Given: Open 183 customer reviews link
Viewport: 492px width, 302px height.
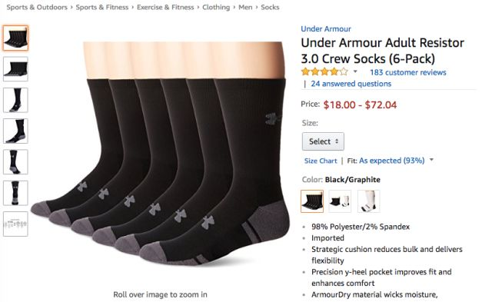Looking at the screenshot, I should click(408, 72).
